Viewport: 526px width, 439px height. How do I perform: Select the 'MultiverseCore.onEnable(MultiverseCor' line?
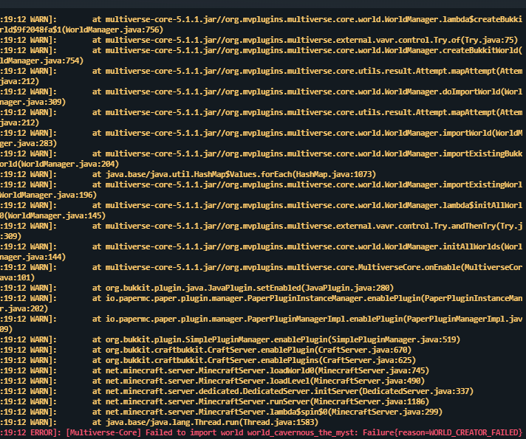coord(262,267)
